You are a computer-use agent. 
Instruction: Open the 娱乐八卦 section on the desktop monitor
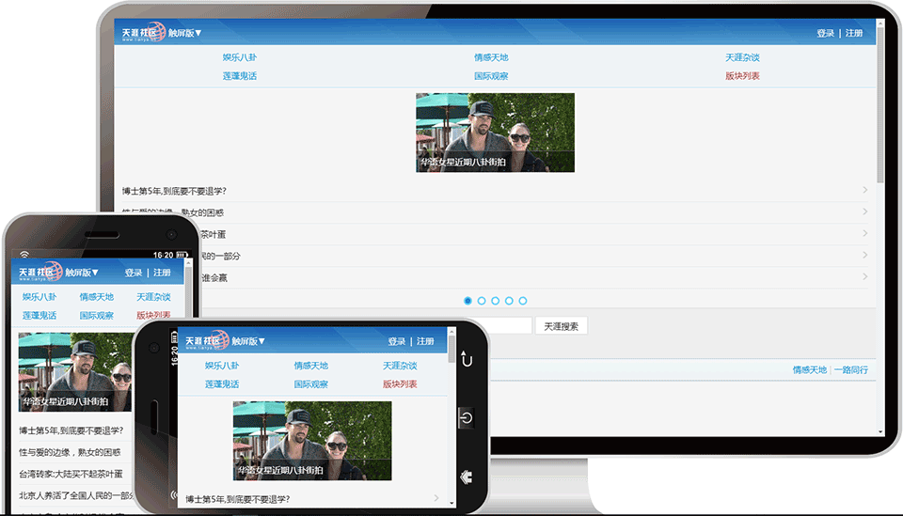pyautogui.click(x=239, y=57)
